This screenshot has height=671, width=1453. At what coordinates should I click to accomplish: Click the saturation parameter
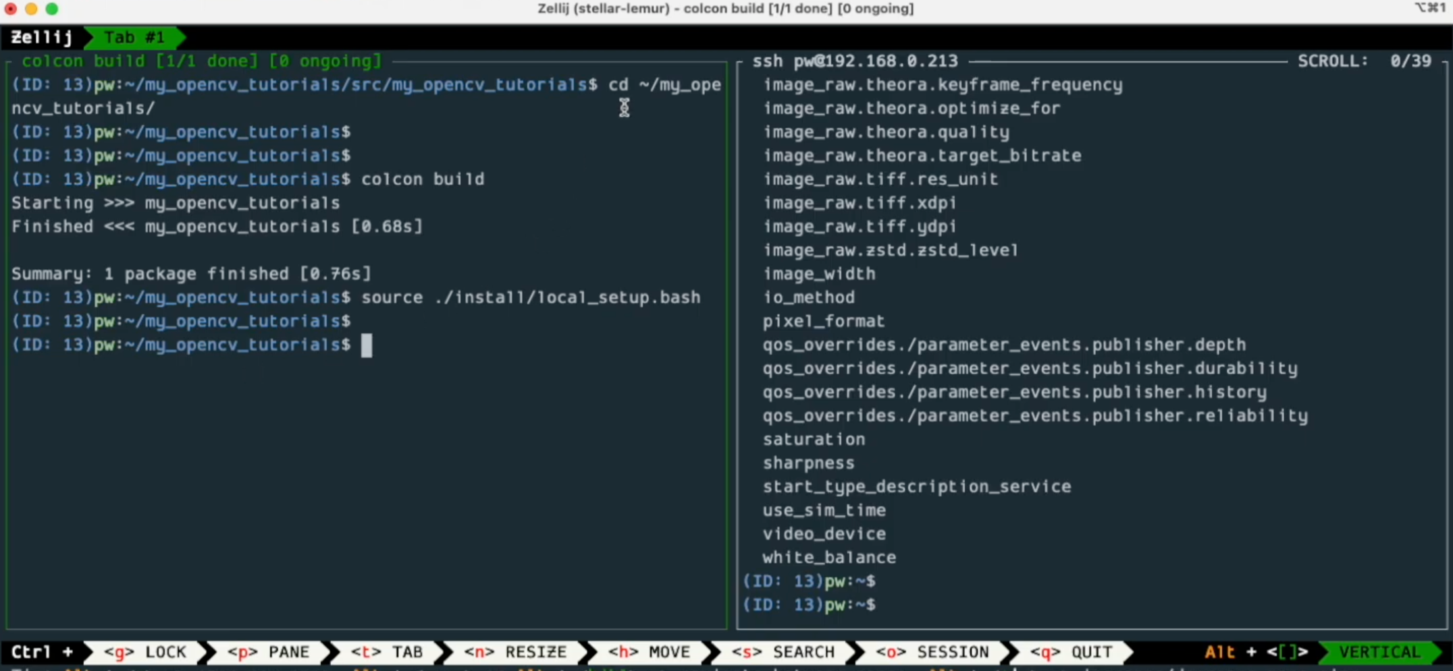tap(814, 439)
